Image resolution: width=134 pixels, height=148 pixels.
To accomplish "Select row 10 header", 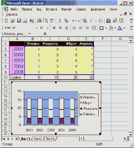I will [5, 77].
